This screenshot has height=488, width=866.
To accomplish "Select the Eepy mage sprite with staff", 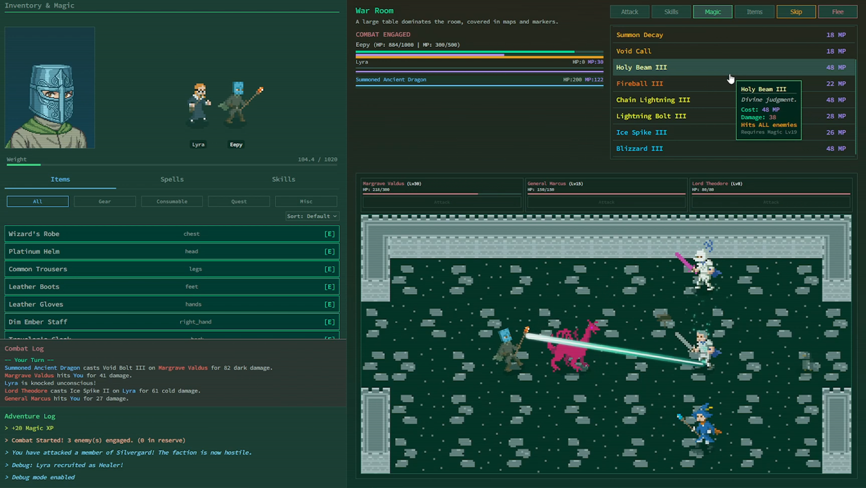I will pos(239,105).
